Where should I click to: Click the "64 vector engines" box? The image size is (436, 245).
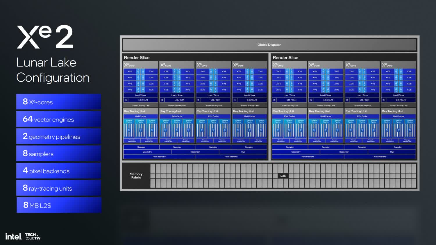59,119
